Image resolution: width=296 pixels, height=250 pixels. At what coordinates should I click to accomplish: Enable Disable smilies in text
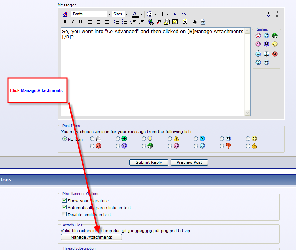coord(65,214)
